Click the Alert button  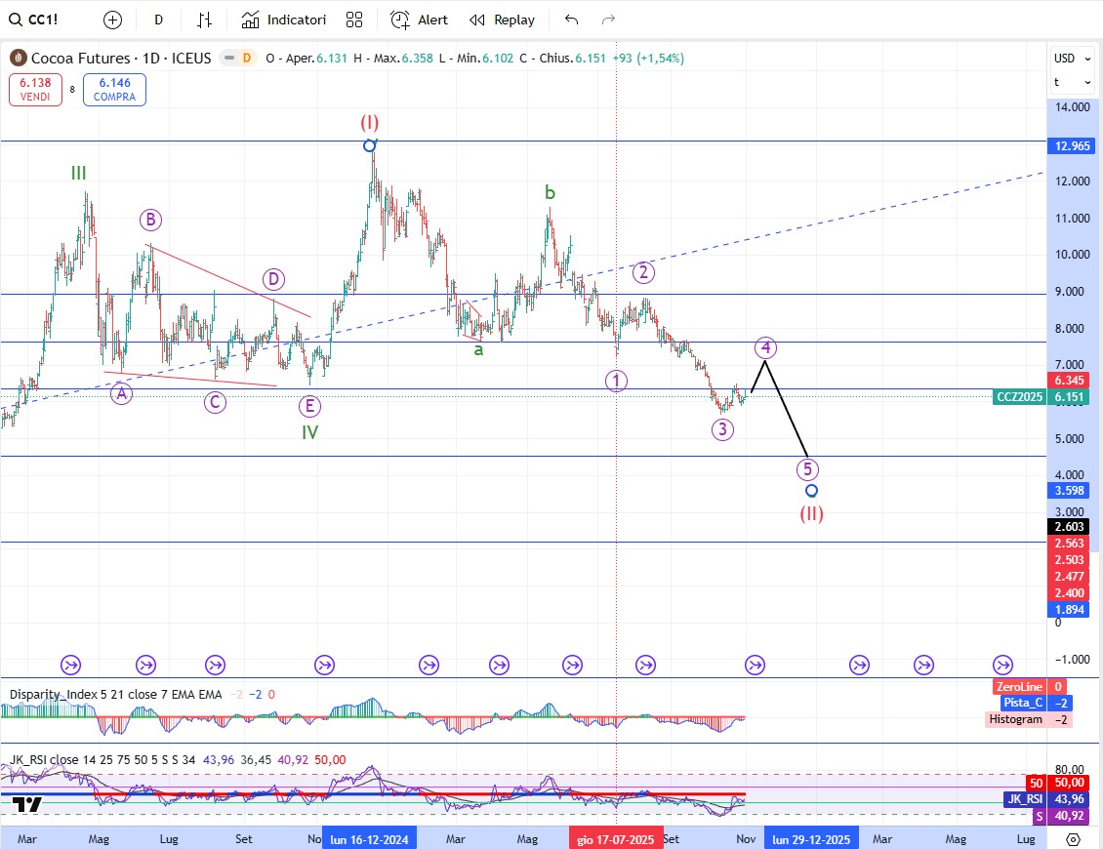(420, 20)
